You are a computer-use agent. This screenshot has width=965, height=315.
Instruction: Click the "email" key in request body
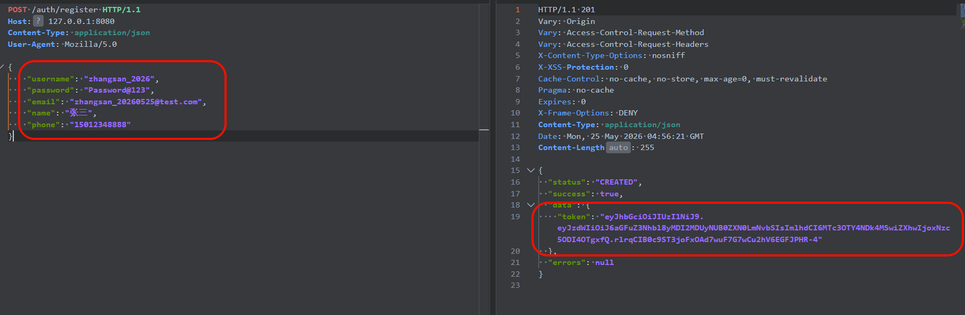(44, 102)
